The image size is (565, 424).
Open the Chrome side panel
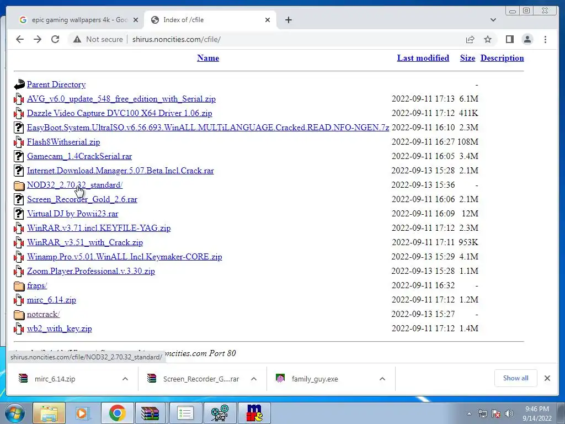tap(509, 39)
